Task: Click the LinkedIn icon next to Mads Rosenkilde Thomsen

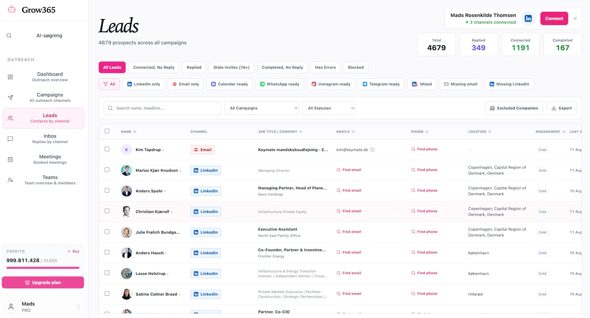Action: [528, 18]
